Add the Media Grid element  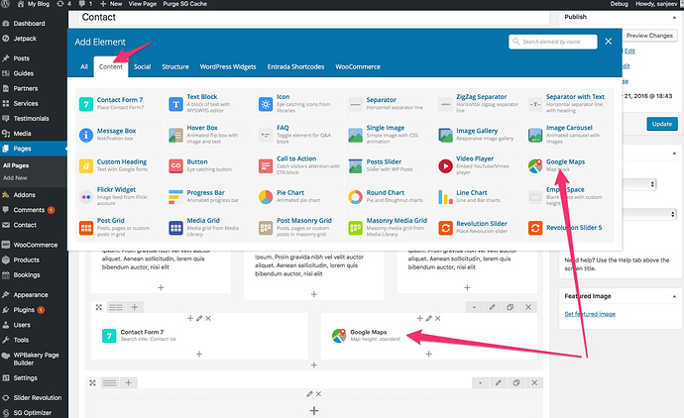(x=210, y=227)
